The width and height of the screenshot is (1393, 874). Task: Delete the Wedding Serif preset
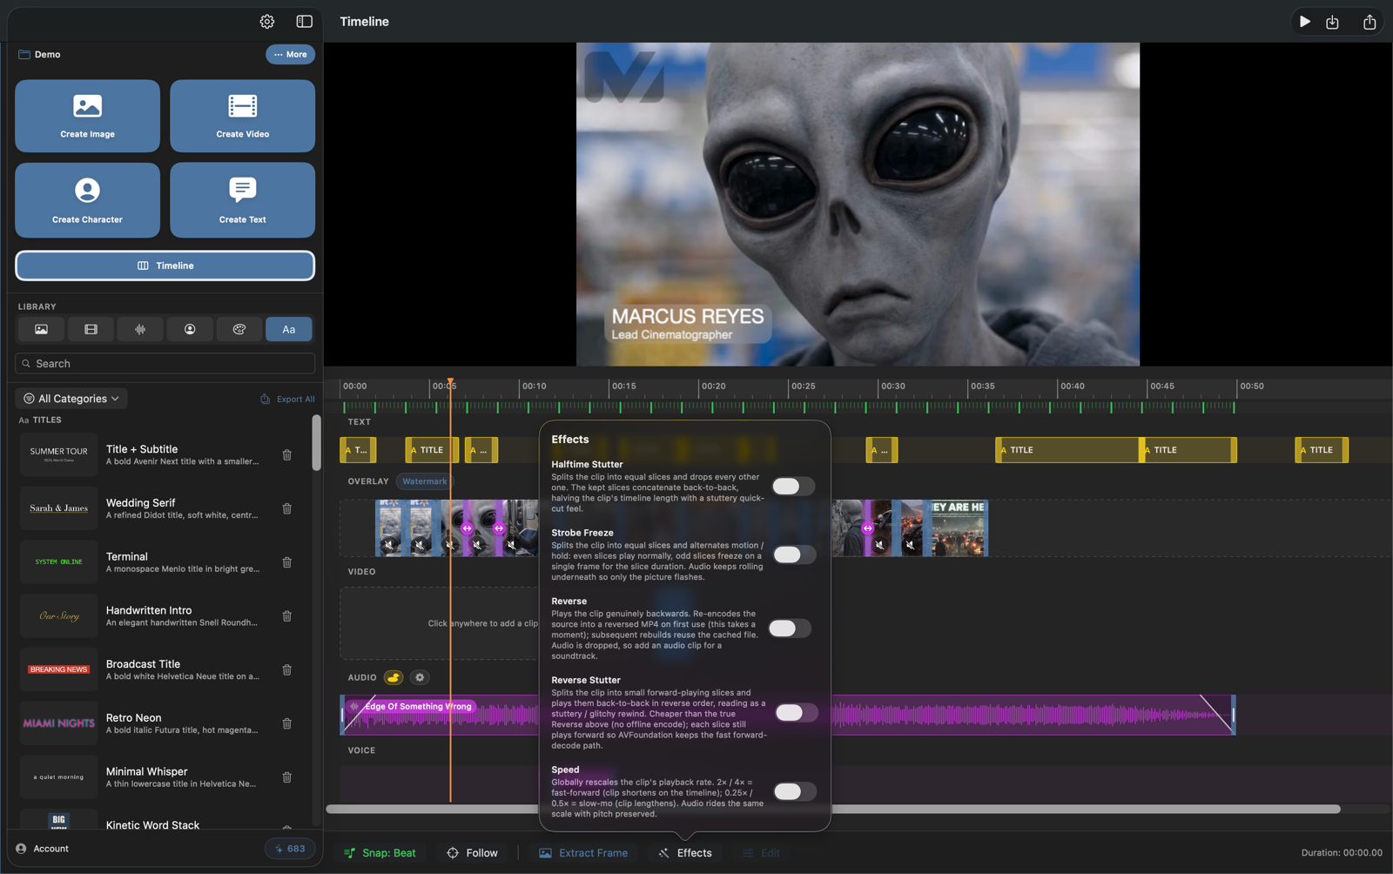[x=287, y=508]
